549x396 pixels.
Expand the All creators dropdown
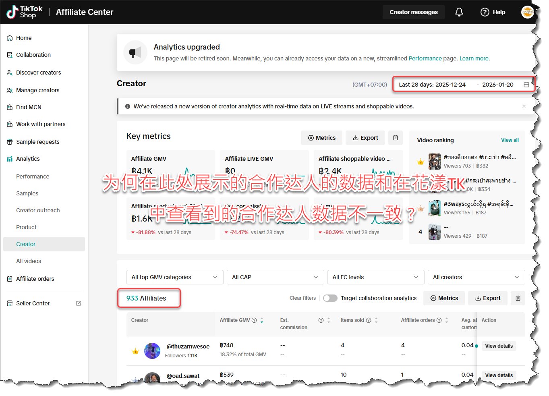476,277
